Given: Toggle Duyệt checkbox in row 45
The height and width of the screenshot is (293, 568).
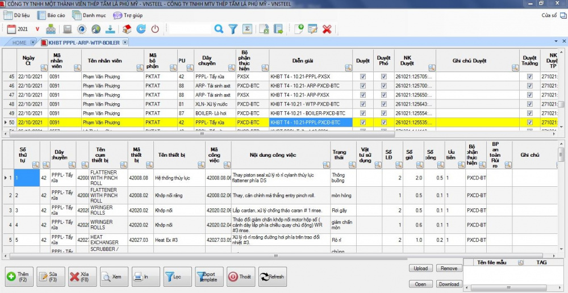Looking at the screenshot, I should click(x=363, y=77).
